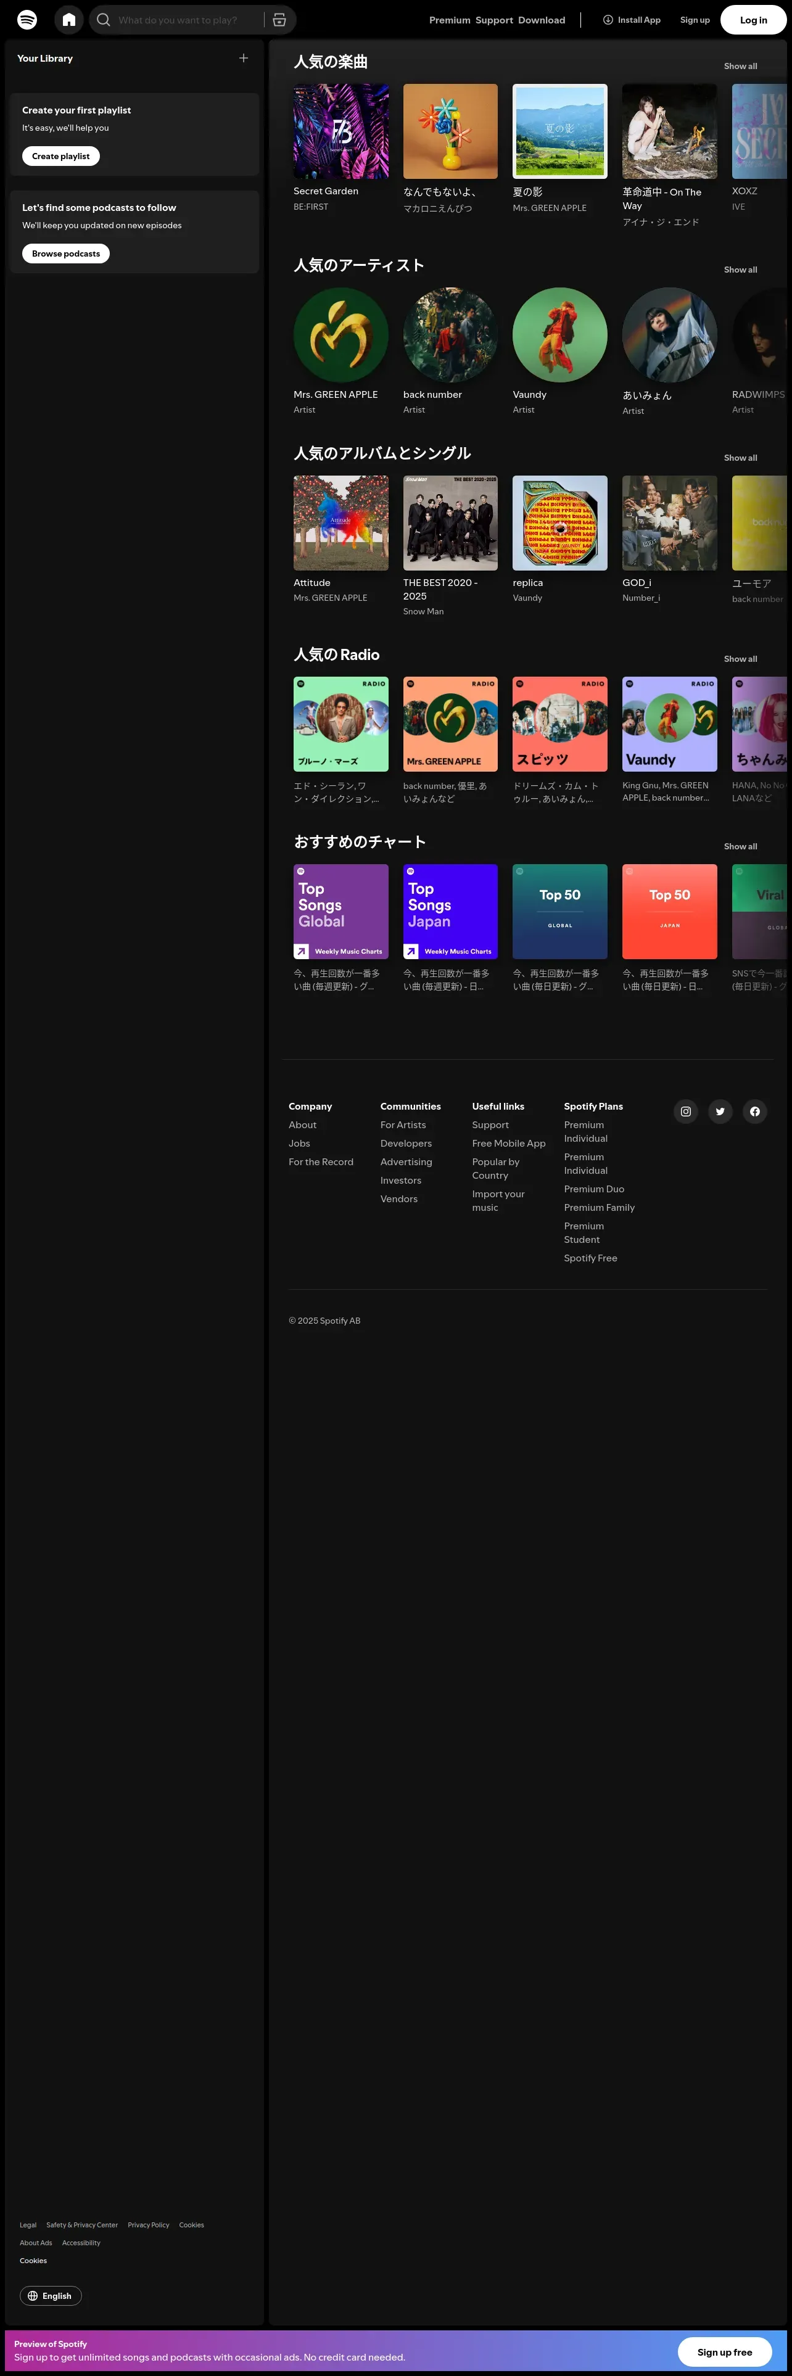Open Top 50 Japan chart cover
Image resolution: width=792 pixels, height=2376 pixels.
[670, 911]
